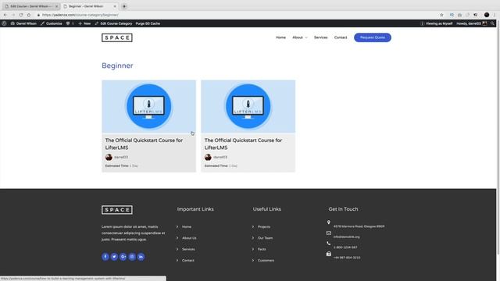Click Contact under Important Links

point(187,260)
